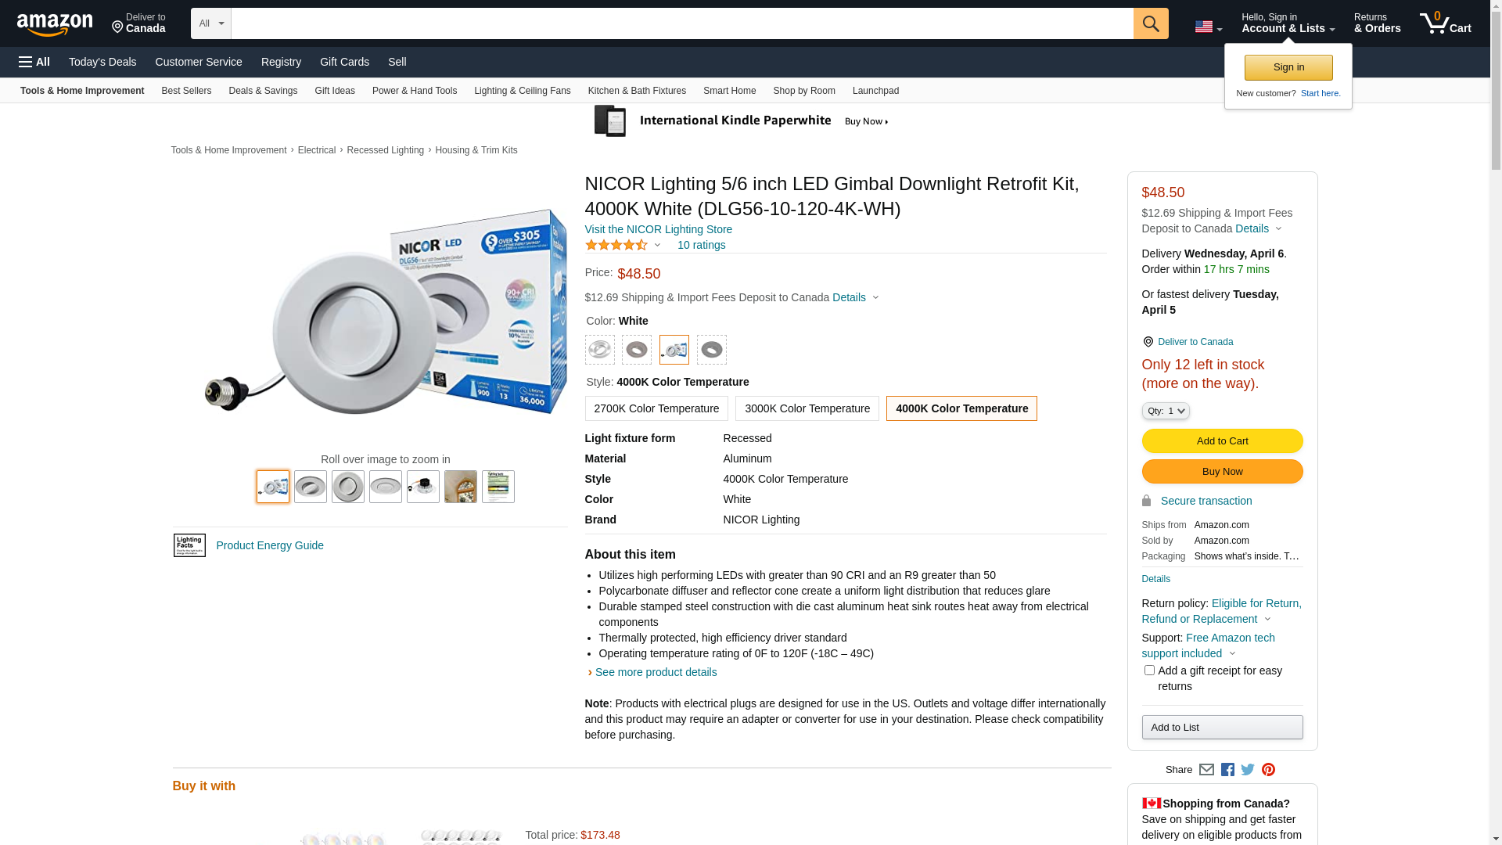Click into the Amazon search field

pos(681,23)
